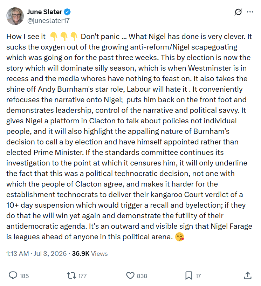261x286 pixels.
Task: Click the reply speech bubble icon
Action: pyautogui.click(x=13, y=275)
